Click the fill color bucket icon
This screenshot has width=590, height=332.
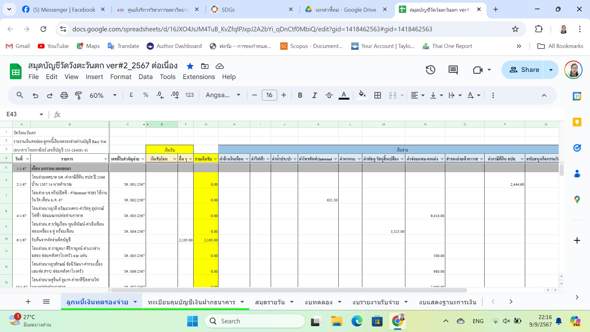click(362, 95)
